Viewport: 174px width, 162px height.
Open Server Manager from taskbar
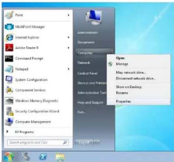26,157
